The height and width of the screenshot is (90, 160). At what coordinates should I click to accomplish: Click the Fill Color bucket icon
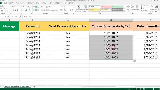tap(26, 10)
